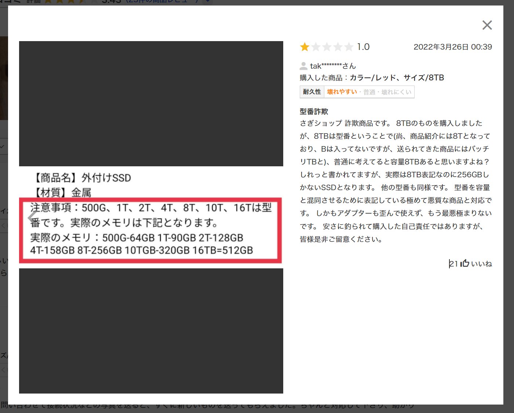Click reviewer avatar icon beside tak********さん
The height and width of the screenshot is (413, 514).
point(303,66)
